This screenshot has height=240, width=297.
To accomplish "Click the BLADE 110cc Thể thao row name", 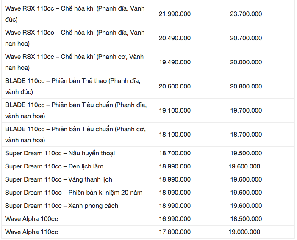I will [75, 86].
